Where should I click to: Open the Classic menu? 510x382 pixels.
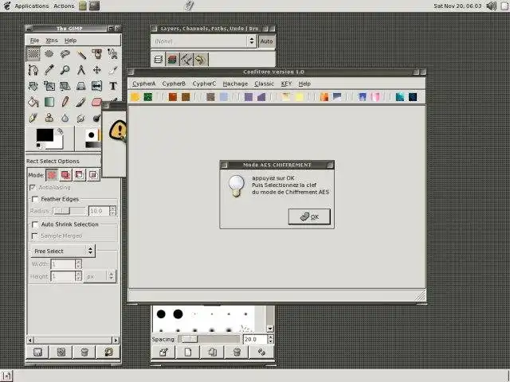point(264,84)
